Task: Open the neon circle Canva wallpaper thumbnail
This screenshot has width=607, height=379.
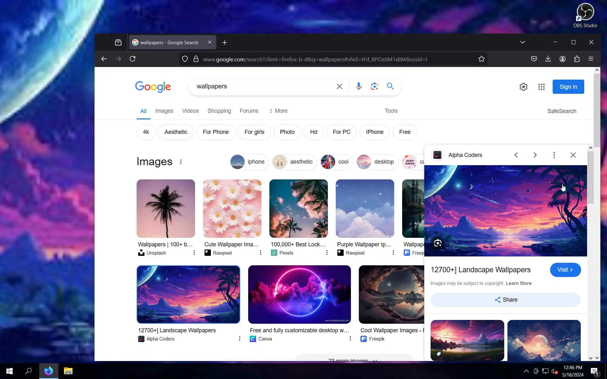Action: tap(299, 294)
